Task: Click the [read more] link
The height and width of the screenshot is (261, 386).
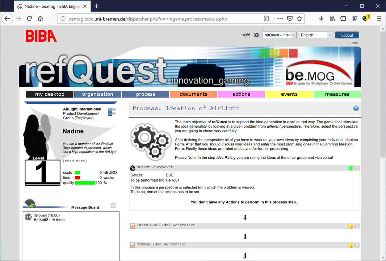Action: click(x=75, y=161)
